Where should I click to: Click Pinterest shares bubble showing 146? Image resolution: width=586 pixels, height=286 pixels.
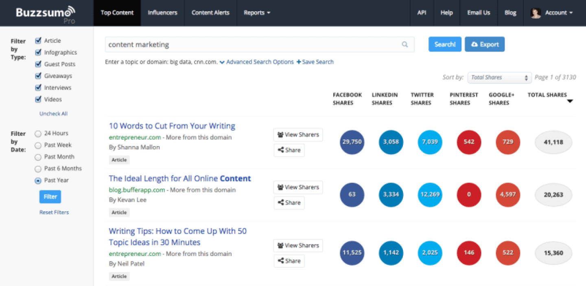pyautogui.click(x=469, y=253)
